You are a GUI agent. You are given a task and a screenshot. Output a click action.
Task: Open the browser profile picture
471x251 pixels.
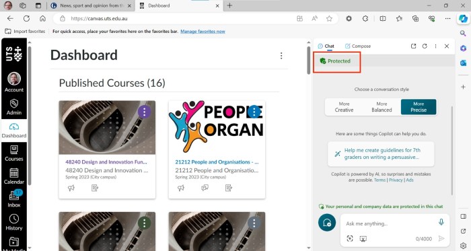pyautogui.click(x=8, y=5)
